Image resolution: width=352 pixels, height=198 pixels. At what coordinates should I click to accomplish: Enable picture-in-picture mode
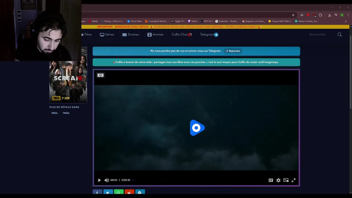point(286,180)
